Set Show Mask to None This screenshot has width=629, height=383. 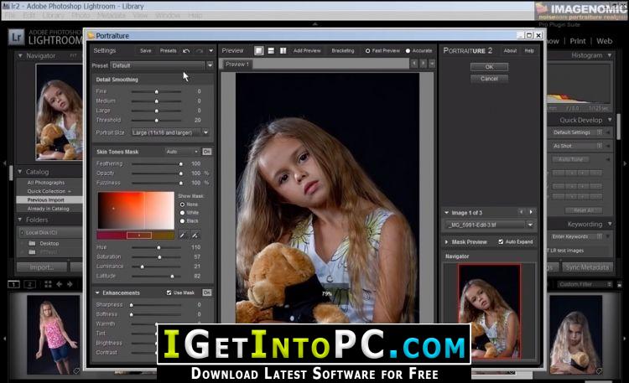pos(183,204)
